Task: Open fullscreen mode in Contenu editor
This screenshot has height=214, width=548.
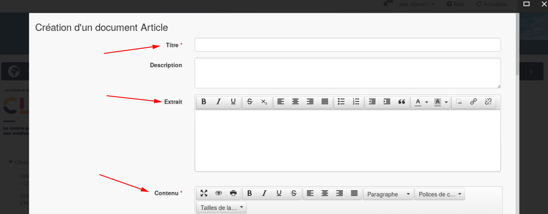Action: coord(204,193)
